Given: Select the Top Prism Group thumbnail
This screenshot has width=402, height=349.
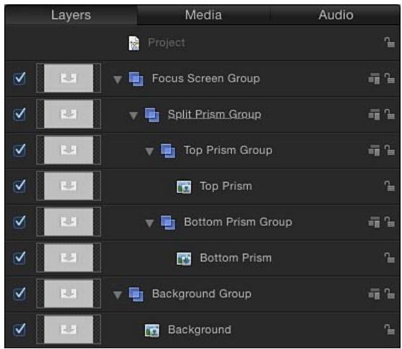Looking at the screenshot, I should (x=69, y=150).
